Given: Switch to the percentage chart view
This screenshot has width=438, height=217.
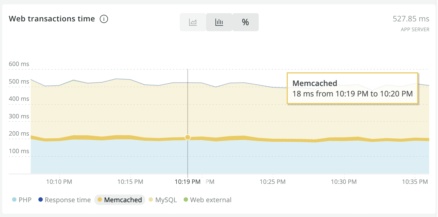Looking at the screenshot, I should coord(245,22).
